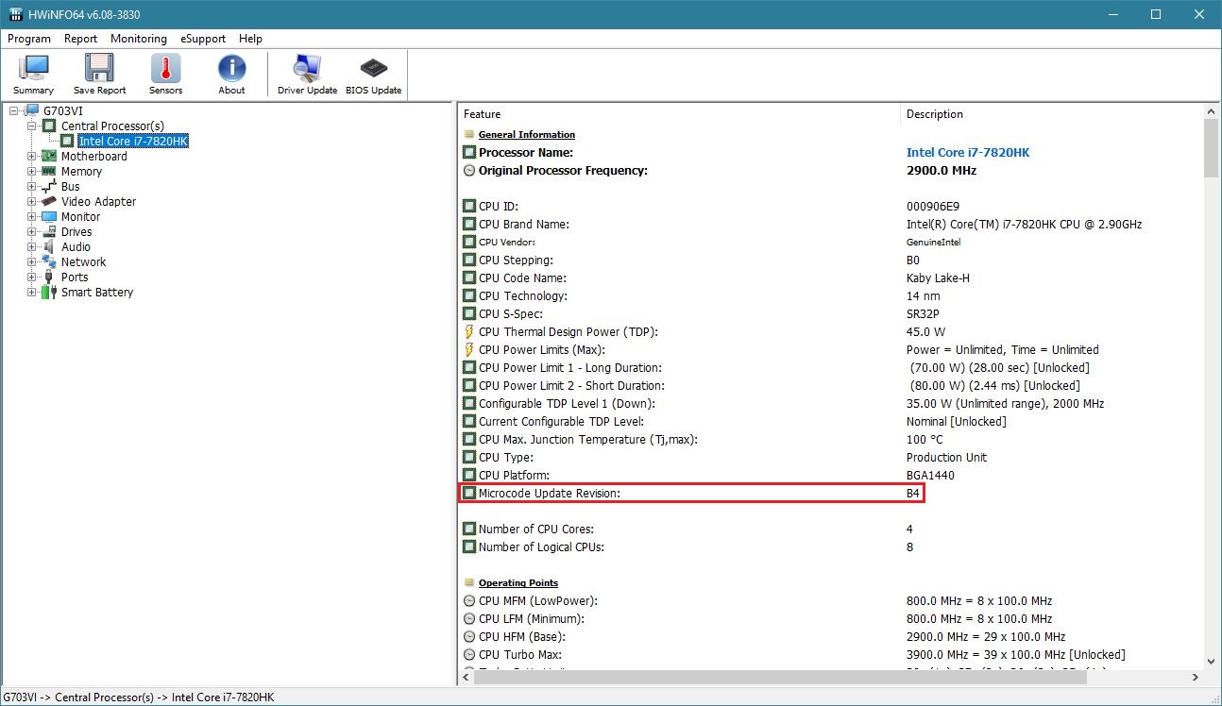Click the vertical scrollbar down arrow
1222x706 pixels.
coord(1213,660)
